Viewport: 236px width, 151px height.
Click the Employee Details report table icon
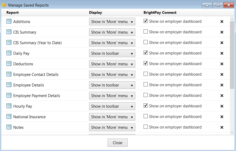[x=9, y=85]
